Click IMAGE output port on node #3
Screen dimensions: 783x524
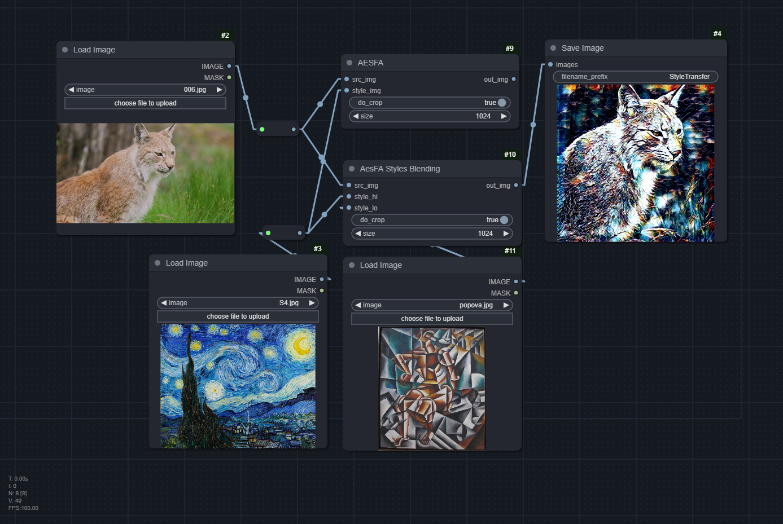point(322,279)
